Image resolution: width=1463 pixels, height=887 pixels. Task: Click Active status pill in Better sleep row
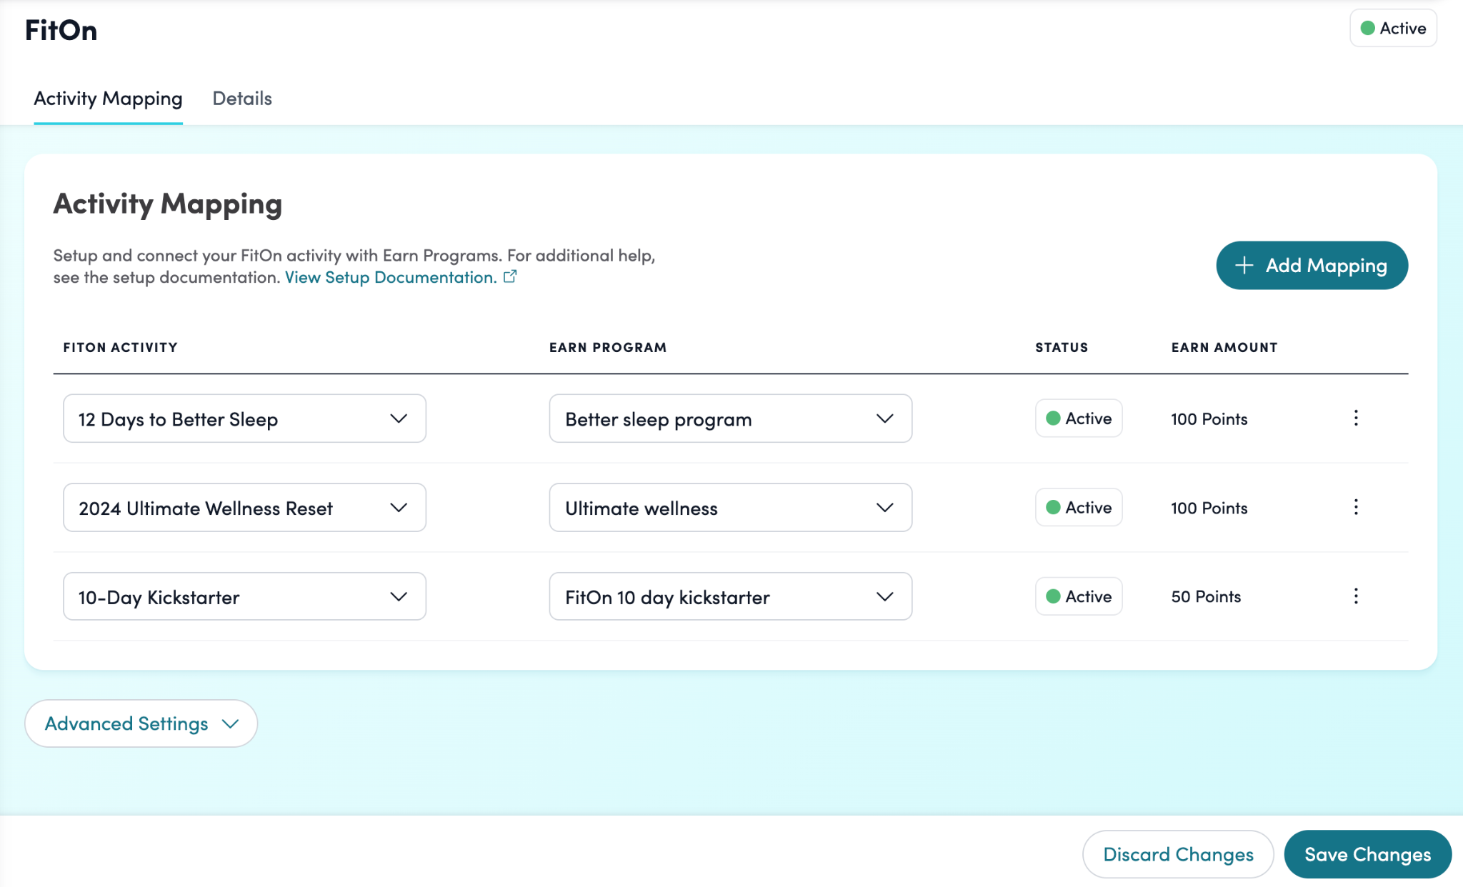tap(1078, 419)
